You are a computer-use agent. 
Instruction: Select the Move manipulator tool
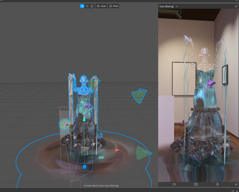click(x=82, y=6)
